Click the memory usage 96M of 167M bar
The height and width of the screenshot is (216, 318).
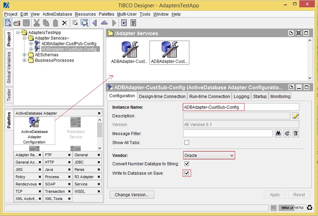pyautogui.click(x=292, y=208)
